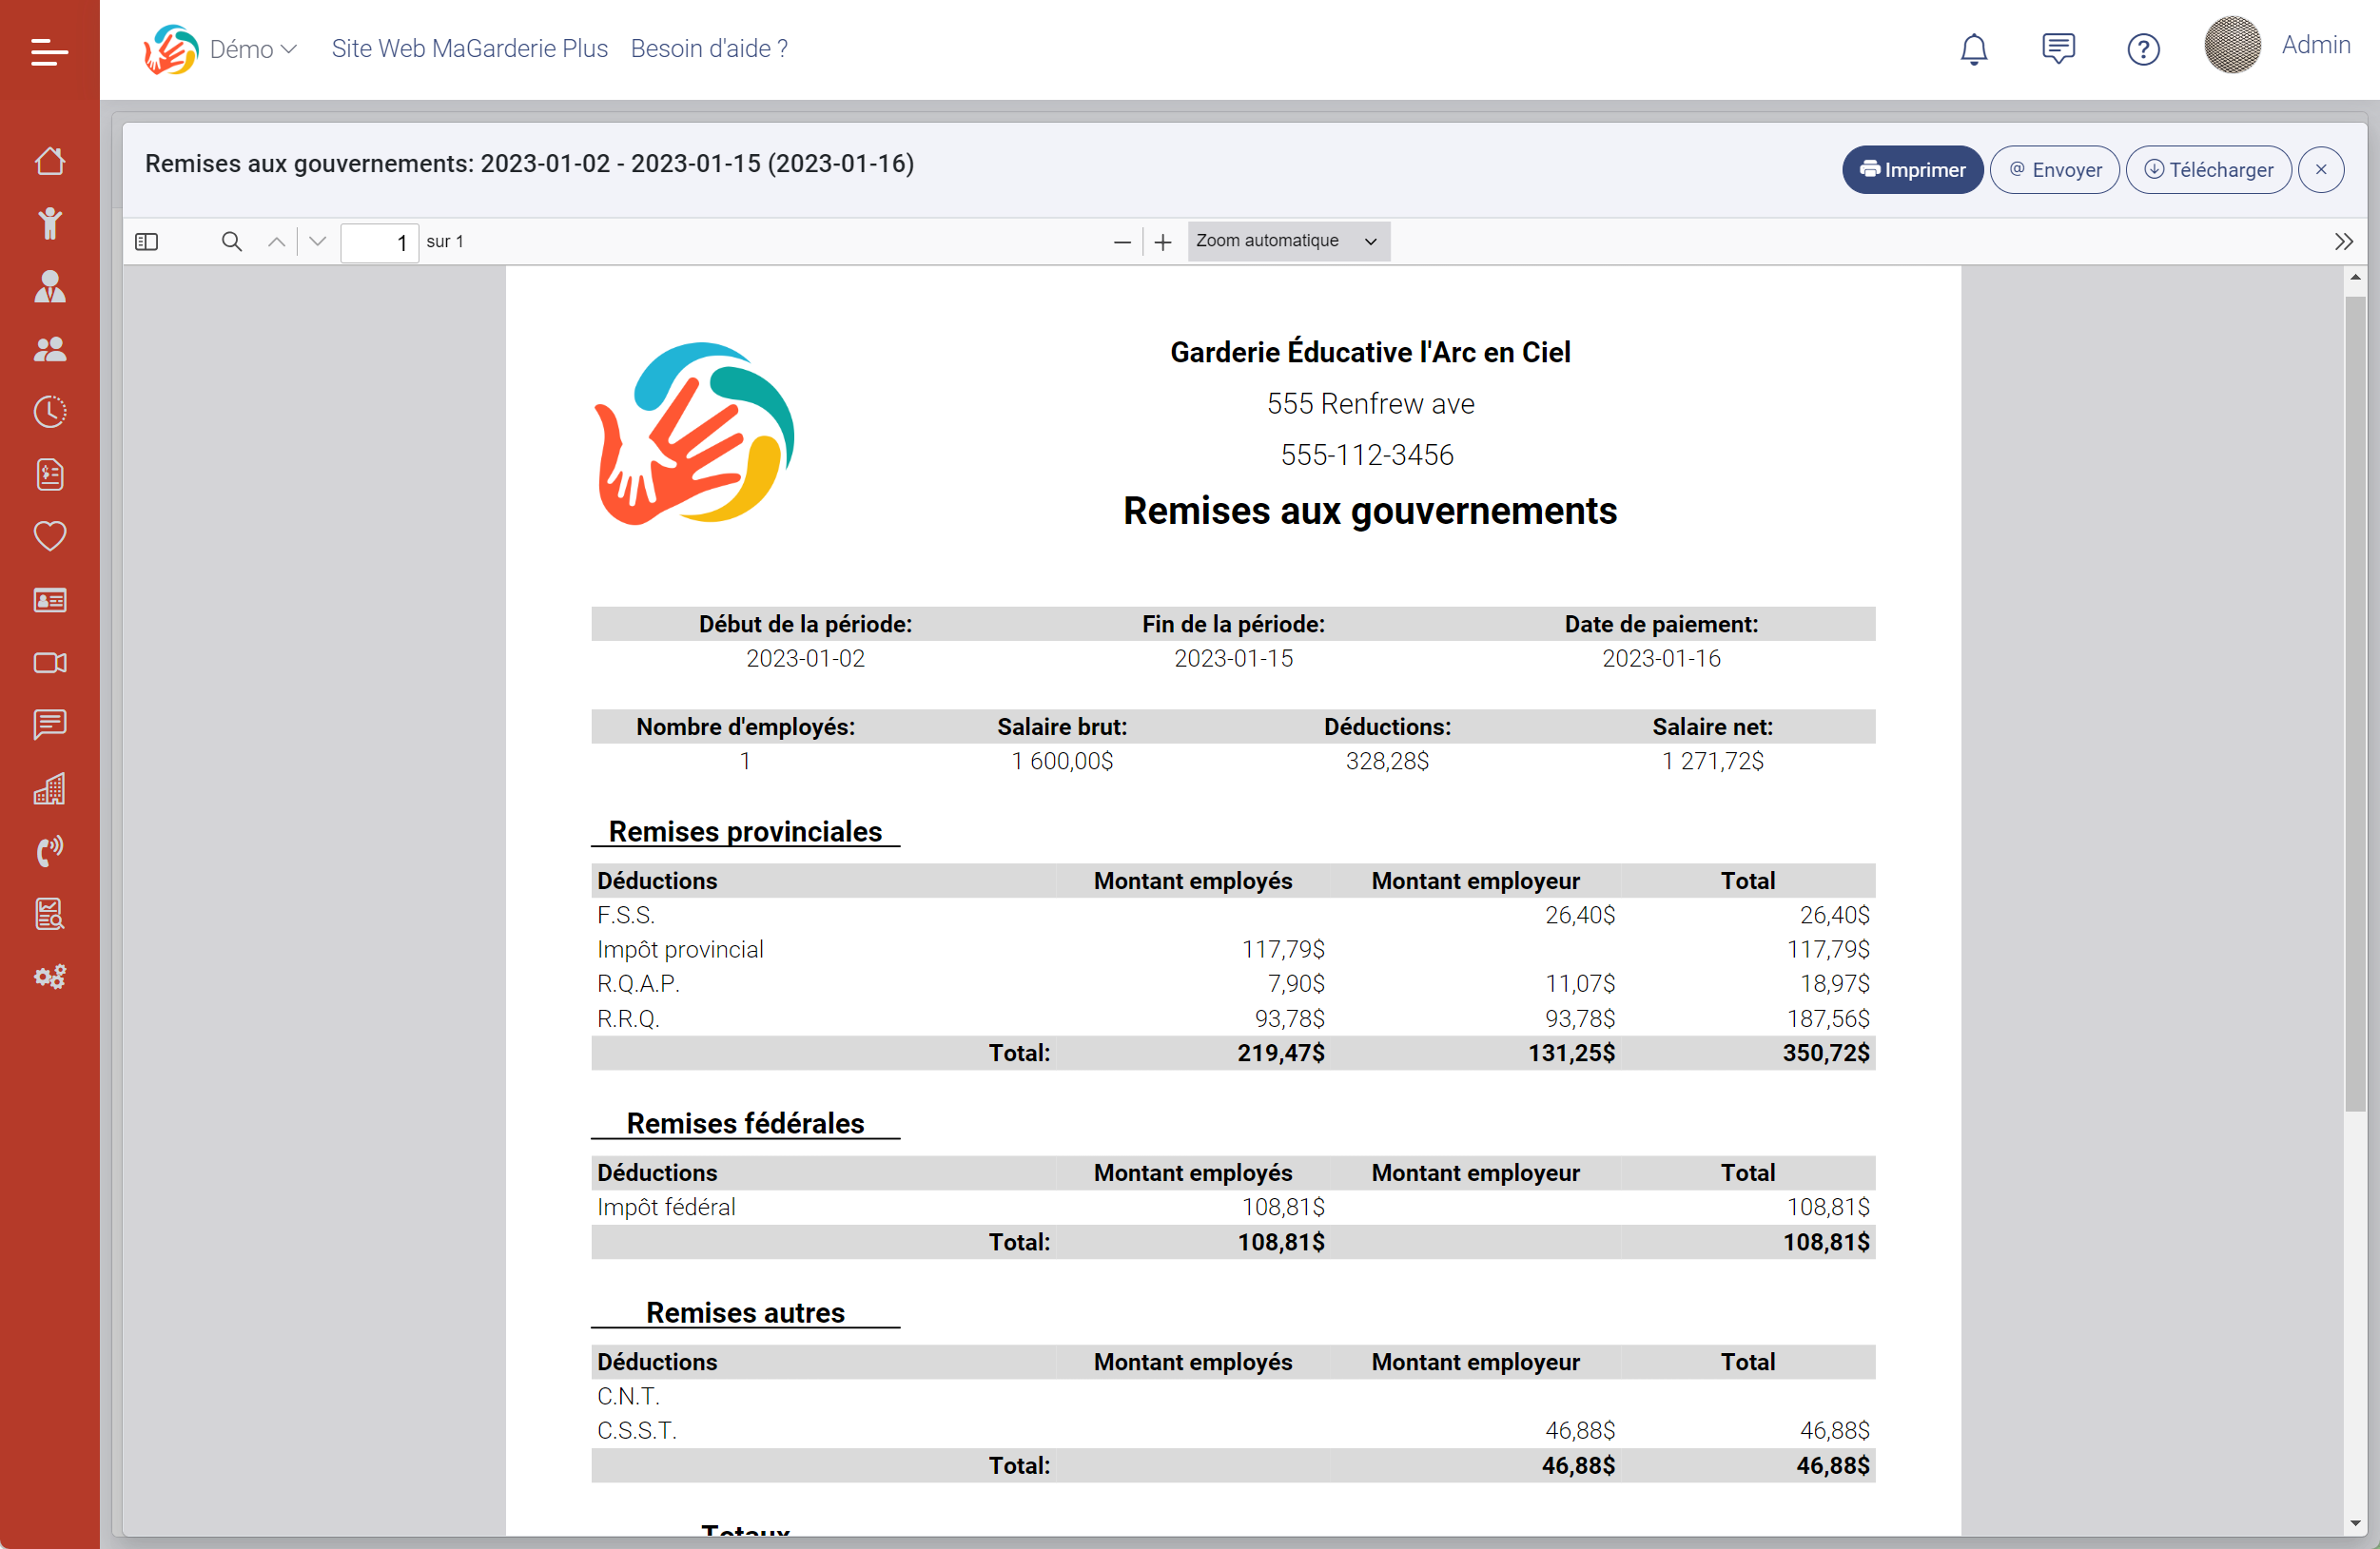Open the video camera sidebar icon
The height and width of the screenshot is (1549, 2380).
coord(50,663)
